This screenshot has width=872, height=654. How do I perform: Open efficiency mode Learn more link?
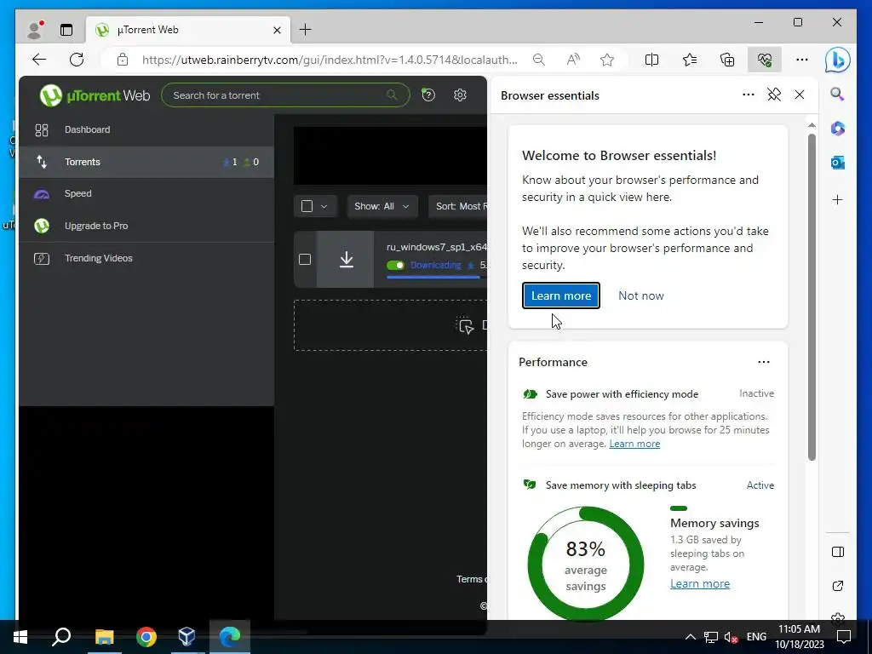(x=634, y=444)
